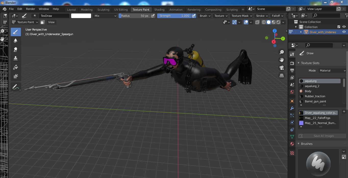Open the Texture Paint mode dropdown
348x178 pixels.
tap(25, 22)
